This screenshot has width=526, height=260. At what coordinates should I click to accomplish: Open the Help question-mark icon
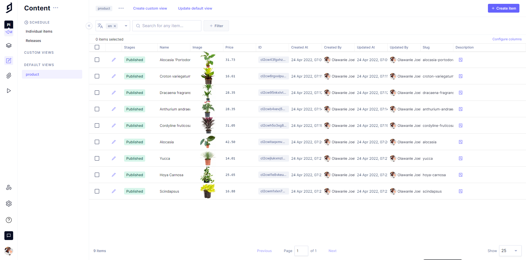[9, 220]
